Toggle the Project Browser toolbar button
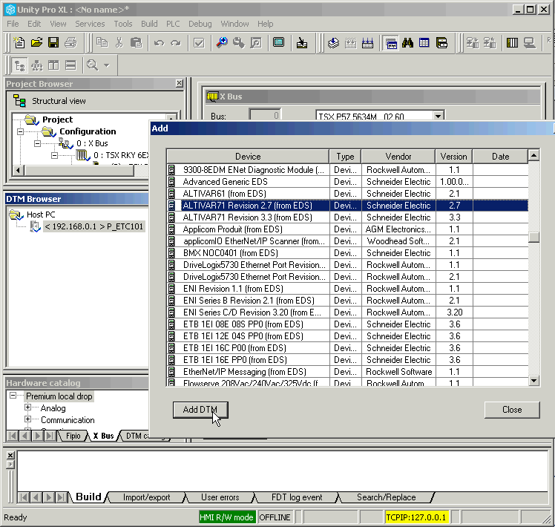Viewport: 555px width, 527px height. 391,43
